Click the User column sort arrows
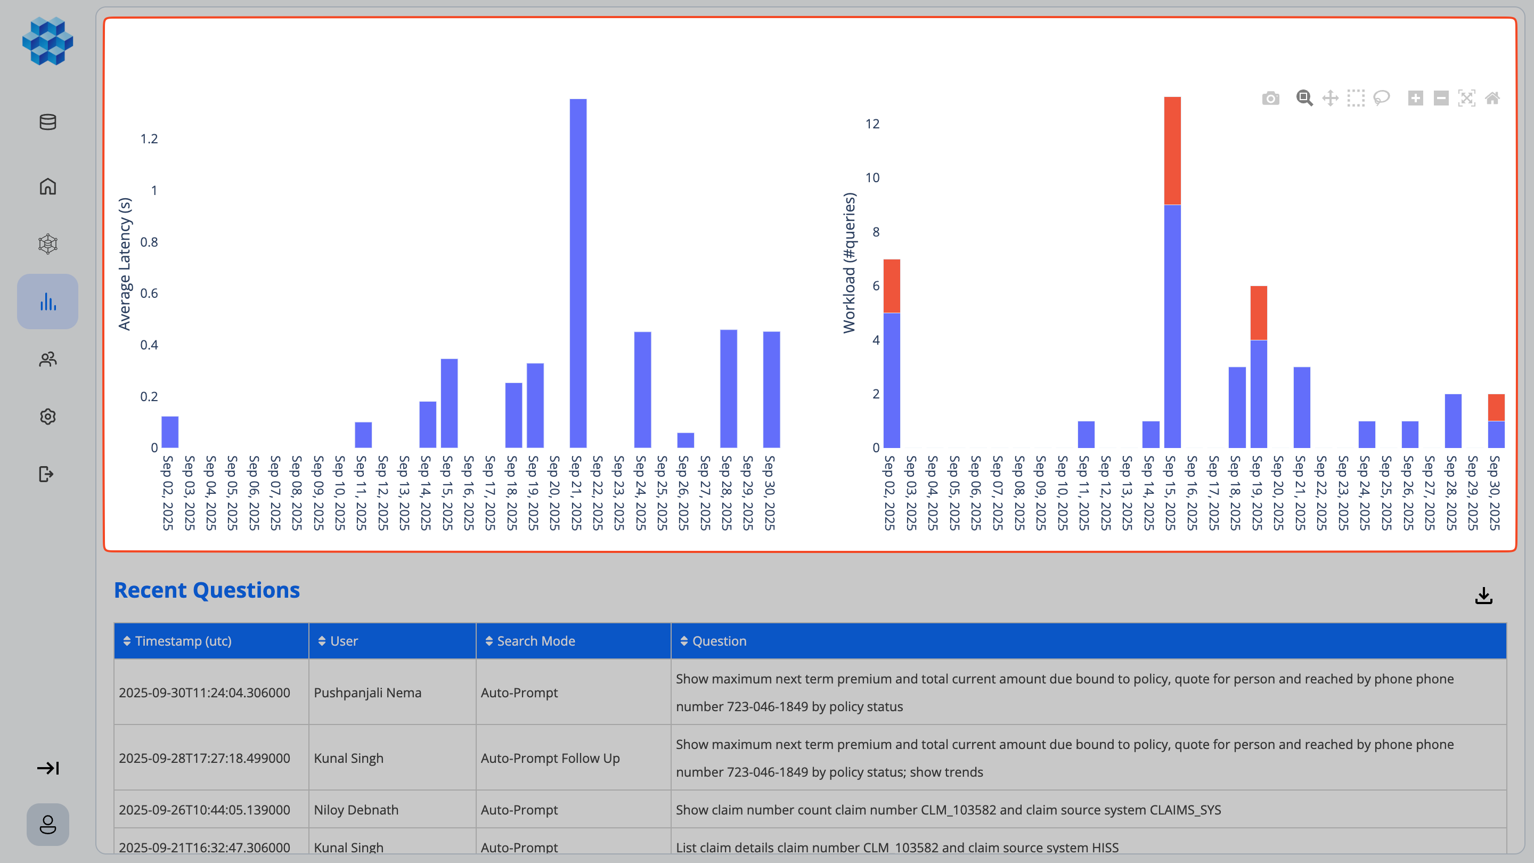The height and width of the screenshot is (863, 1534). click(x=322, y=641)
